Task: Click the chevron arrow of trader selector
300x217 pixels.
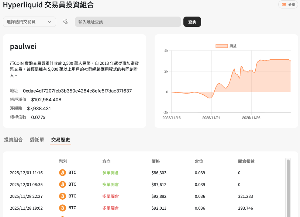Action: 50,22
